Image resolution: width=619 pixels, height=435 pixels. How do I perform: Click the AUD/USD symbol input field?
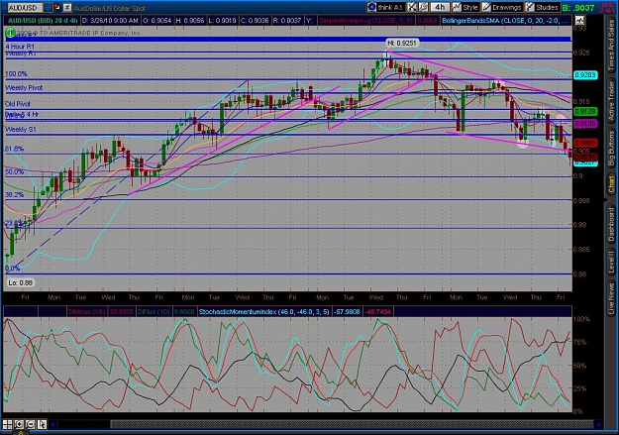(x=25, y=8)
